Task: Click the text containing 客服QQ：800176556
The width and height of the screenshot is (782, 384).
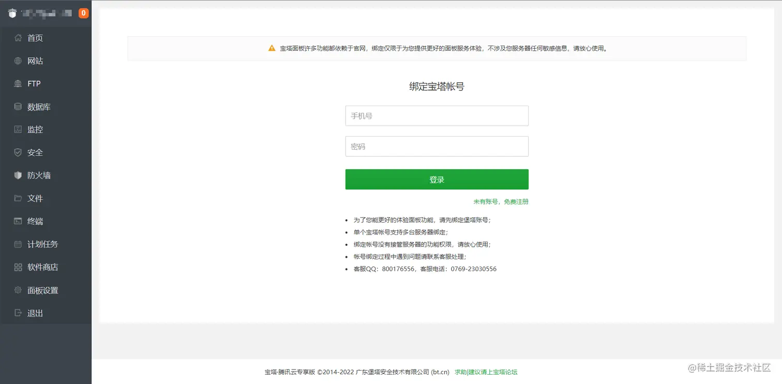Action: pos(425,269)
